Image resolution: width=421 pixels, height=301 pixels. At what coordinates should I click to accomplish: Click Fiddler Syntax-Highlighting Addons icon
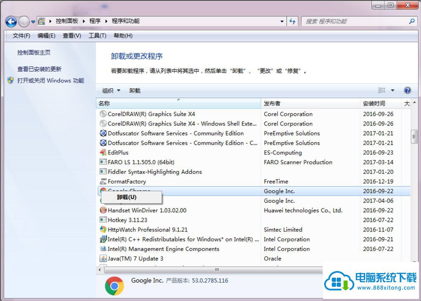(103, 172)
